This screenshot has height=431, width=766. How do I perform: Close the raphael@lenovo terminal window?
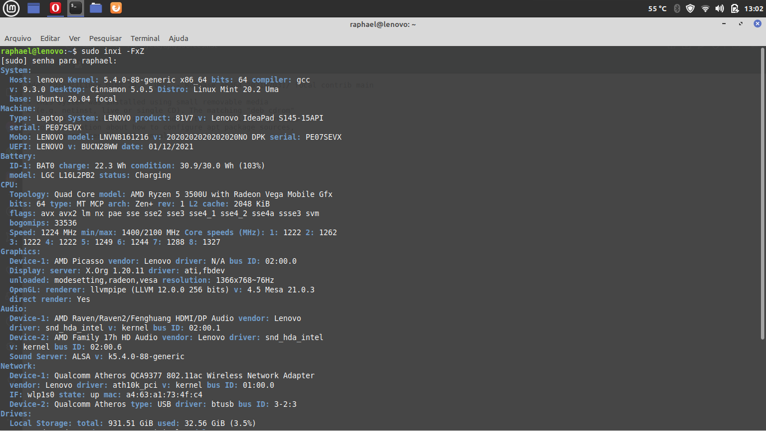click(x=757, y=24)
